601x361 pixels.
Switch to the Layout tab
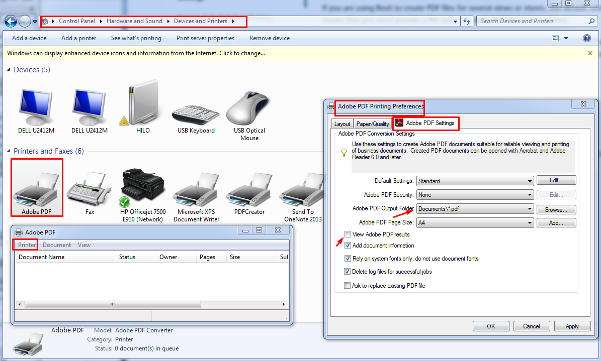click(342, 124)
